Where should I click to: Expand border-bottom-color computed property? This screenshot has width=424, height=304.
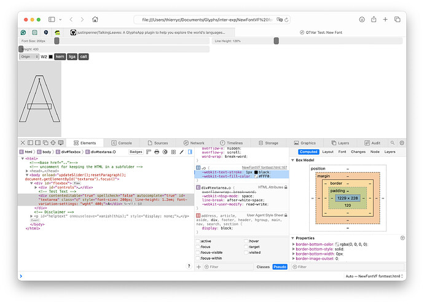coord(293,244)
